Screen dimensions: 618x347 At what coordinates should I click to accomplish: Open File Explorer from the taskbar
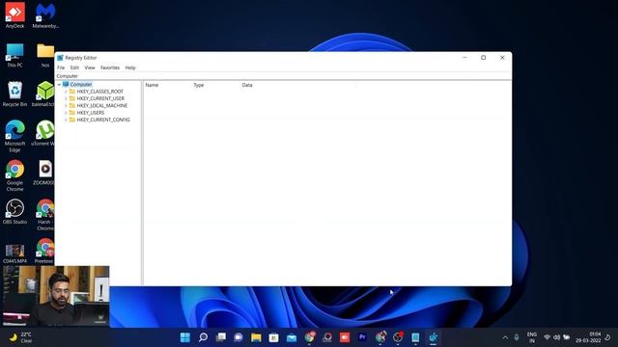[256, 337]
